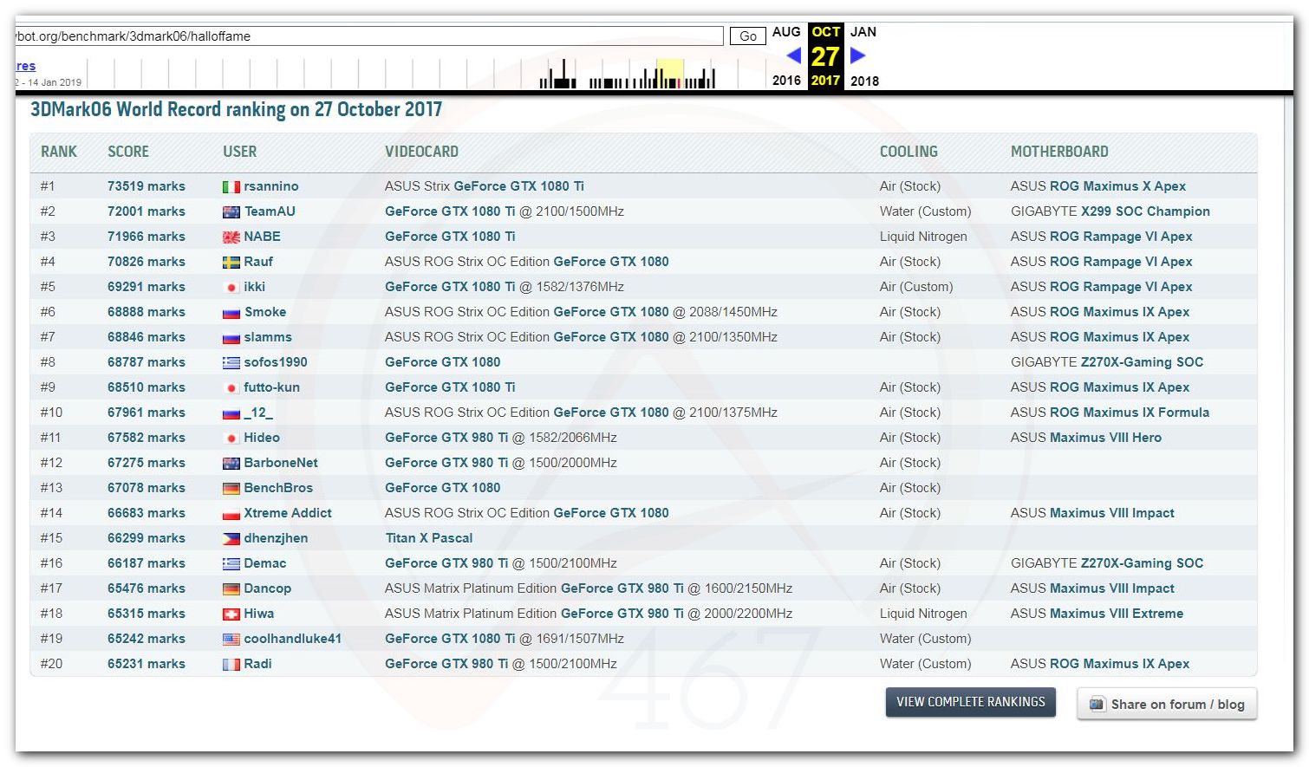Image resolution: width=1309 pixels, height=767 pixels.
Task: Click Liquid Nitrogen in NABE's row
Action: coord(923,237)
